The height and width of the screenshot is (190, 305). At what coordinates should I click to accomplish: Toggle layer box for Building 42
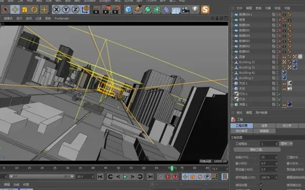273,73
